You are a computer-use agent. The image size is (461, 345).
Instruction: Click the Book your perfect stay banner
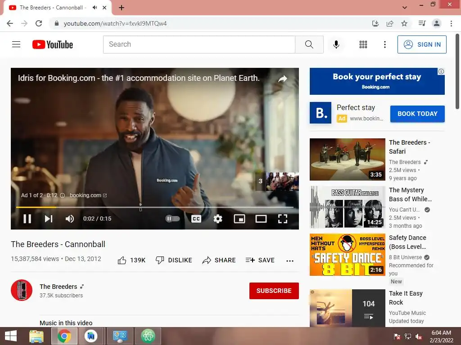[x=377, y=81]
